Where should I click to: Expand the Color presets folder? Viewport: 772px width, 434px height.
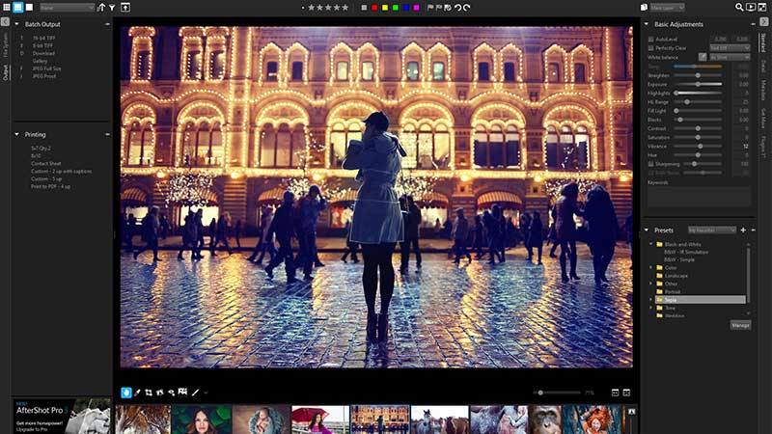(x=651, y=268)
